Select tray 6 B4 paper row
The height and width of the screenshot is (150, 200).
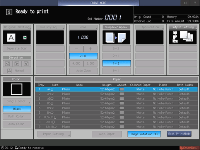click(x=116, y=112)
